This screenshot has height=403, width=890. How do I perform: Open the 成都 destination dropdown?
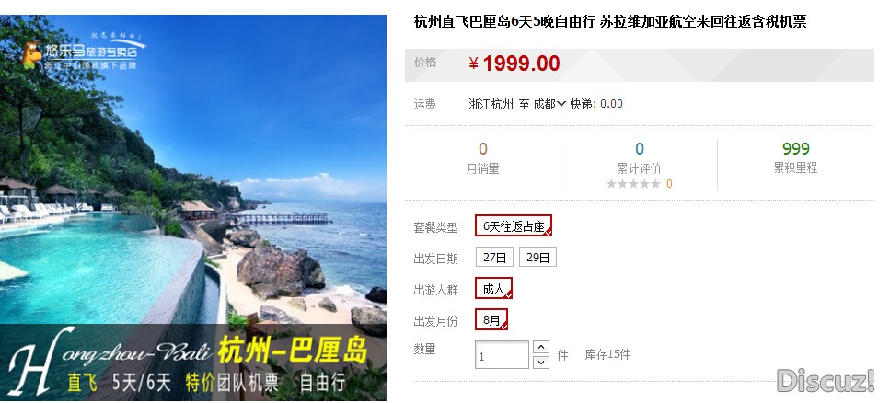coord(549,104)
